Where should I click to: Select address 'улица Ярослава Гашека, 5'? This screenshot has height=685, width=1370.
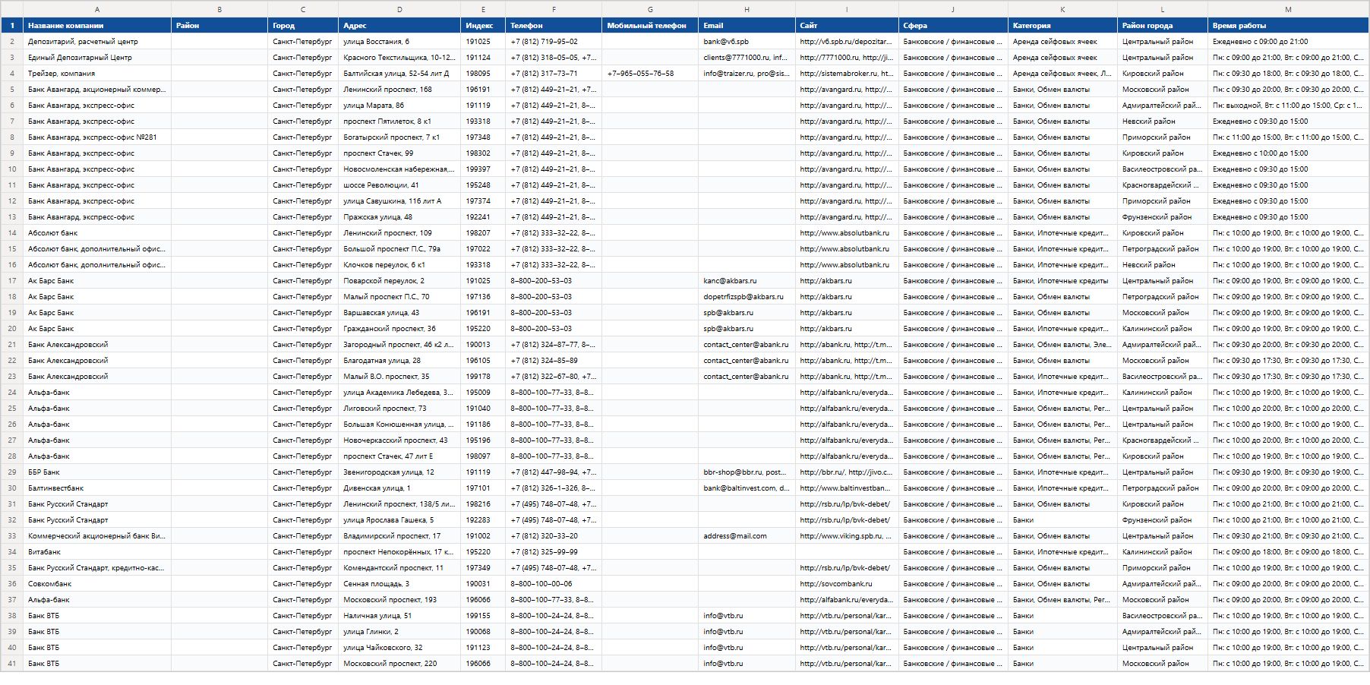399,519
